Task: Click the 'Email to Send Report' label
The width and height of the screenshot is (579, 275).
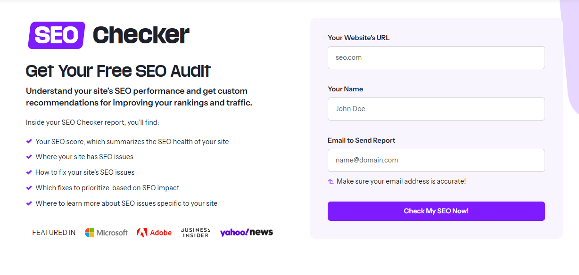Action: (x=361, y=140)
